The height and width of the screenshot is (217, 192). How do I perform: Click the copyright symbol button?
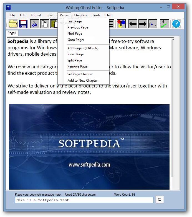tap(160, 200)
